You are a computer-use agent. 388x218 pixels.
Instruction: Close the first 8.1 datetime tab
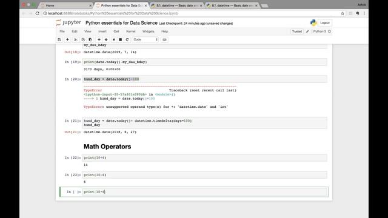point(201,5)
